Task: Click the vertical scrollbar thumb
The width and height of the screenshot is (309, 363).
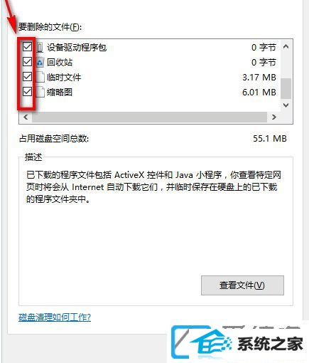Action: click(286, 88)
